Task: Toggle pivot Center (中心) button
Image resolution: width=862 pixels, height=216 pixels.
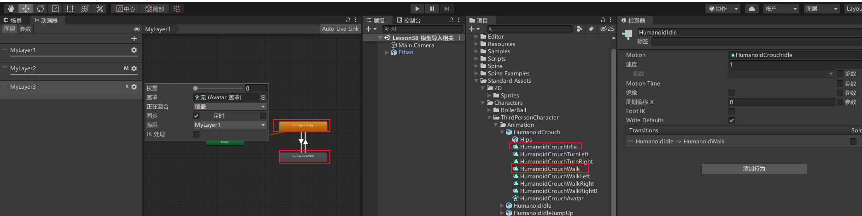Action: pos(126,9)
